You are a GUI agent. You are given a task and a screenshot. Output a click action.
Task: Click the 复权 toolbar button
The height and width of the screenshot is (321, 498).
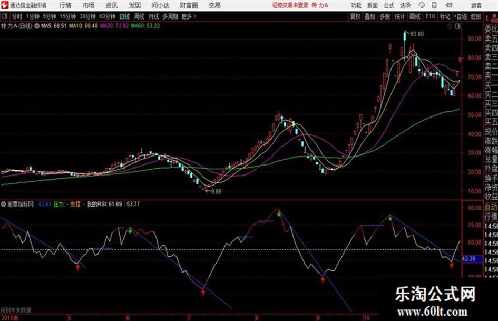(x=355, y=16)
